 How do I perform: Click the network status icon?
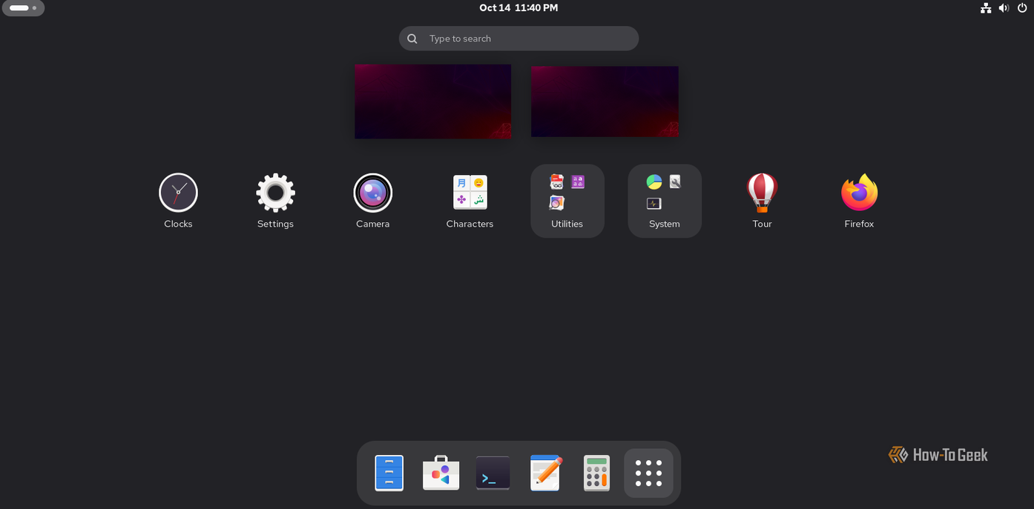[x=986, y=7]
